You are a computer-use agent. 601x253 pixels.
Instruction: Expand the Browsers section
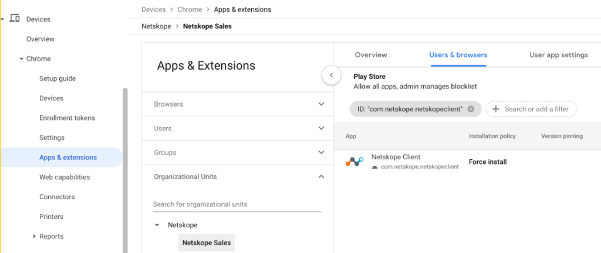click(322, 104)
